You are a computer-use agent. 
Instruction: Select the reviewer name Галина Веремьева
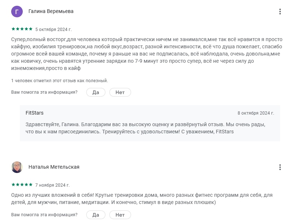[51, 11]
